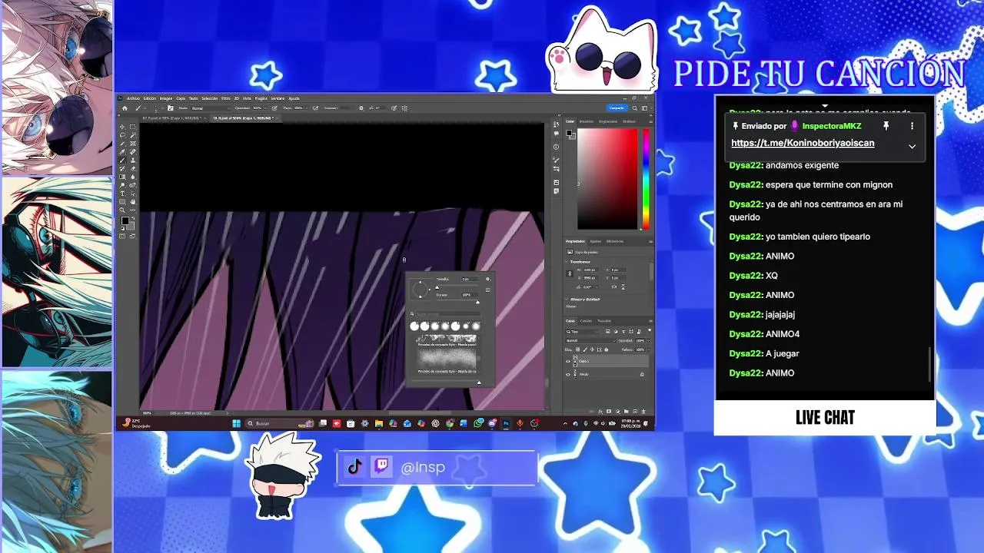Open the History panel icon in dock
This screenshot has width=984, height=553.
pos(556,124)
